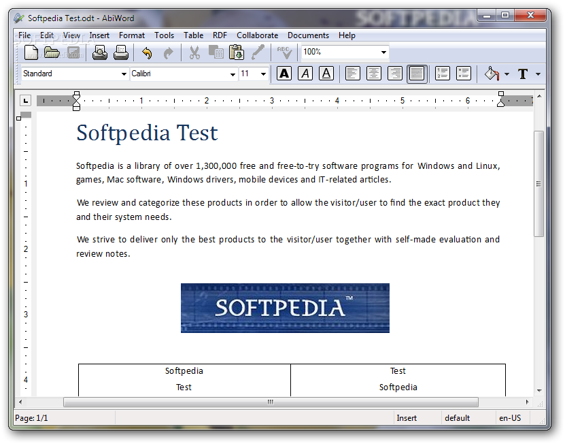Align the paragraph right
Screen dimensions: 565x444
click(395, 74)
